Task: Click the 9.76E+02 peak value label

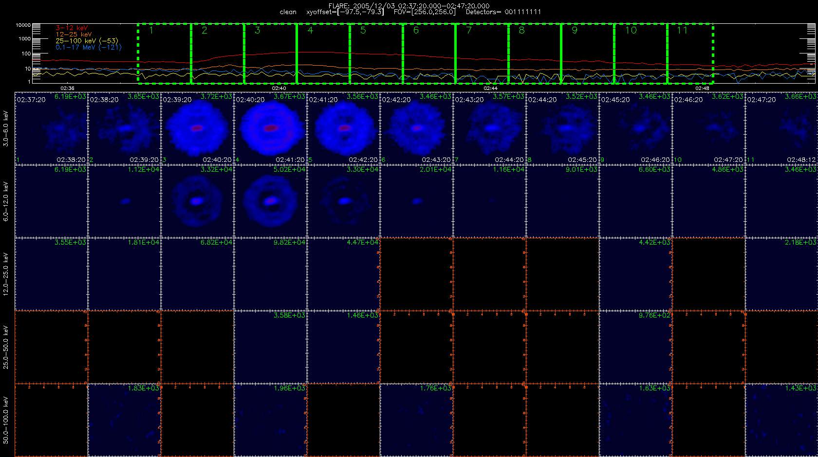Action: pos(654,316)
